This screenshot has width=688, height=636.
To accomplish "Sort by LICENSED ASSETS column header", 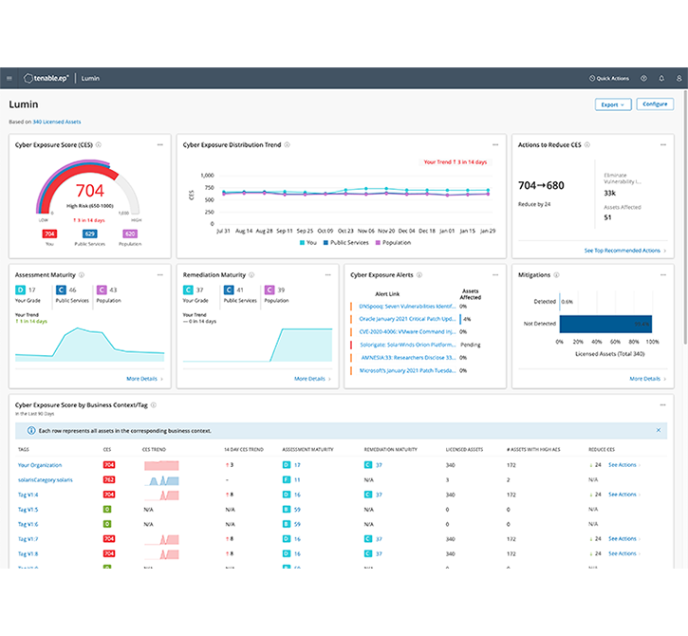I will click(x=464, y=449).
